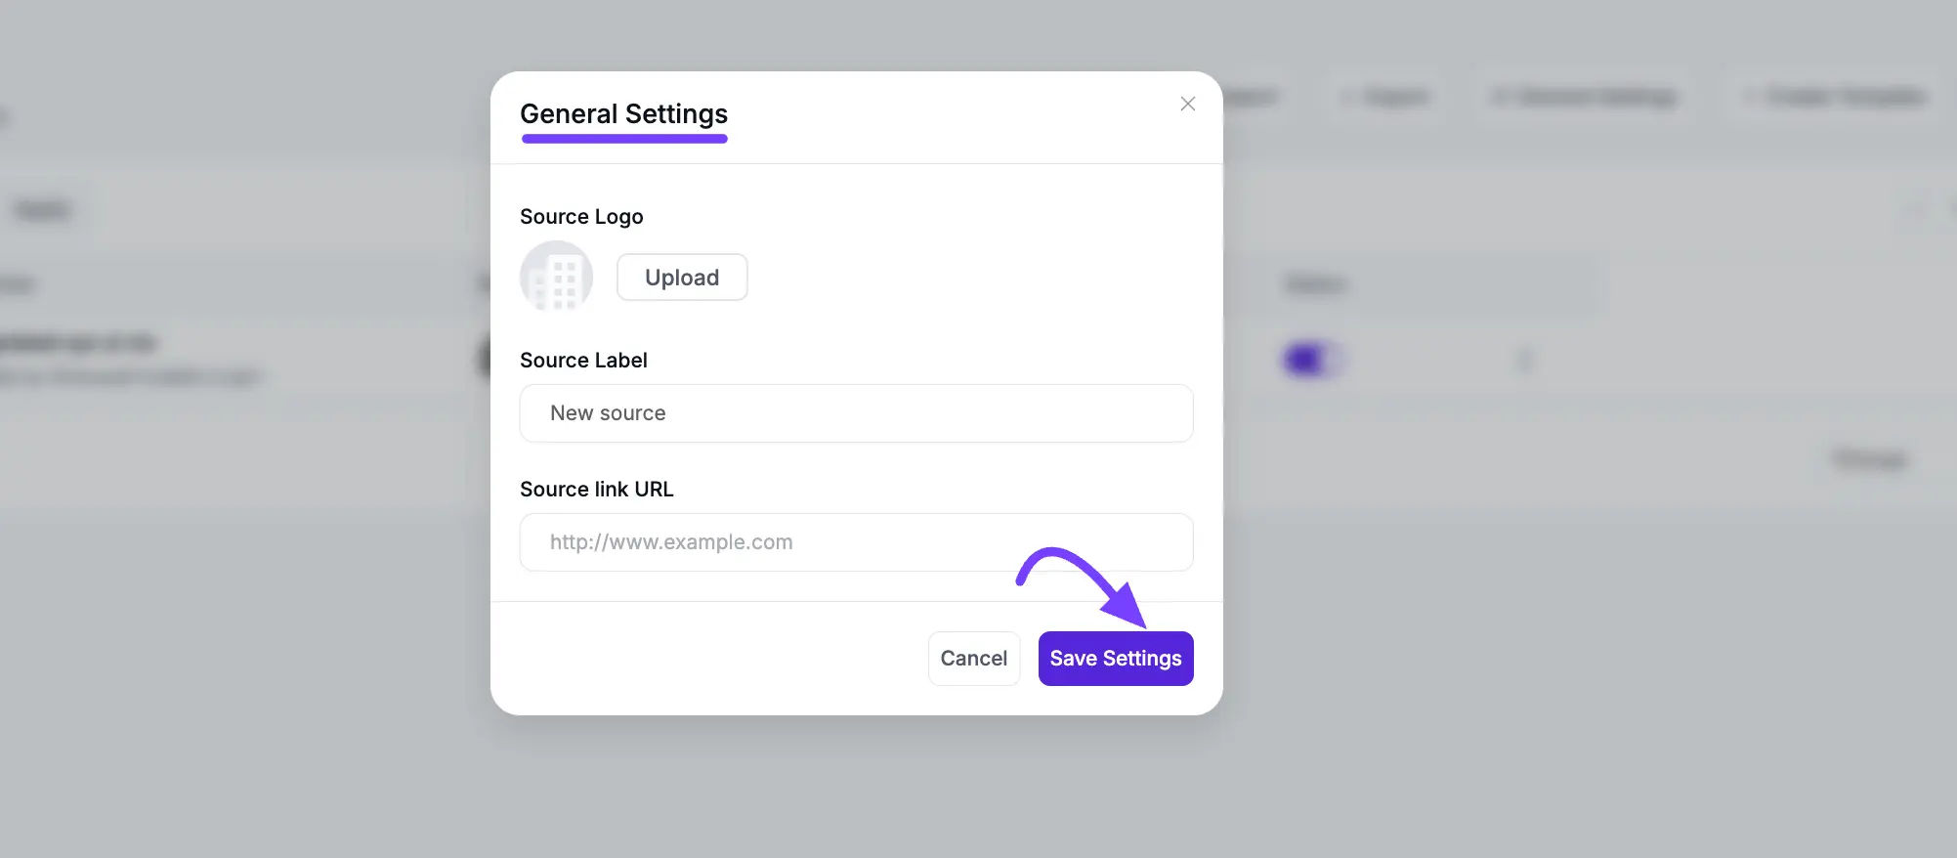1957x858 pixels.
Task: Cancel the settings changes
Action: pyautogui.click(x=973, y=659)
